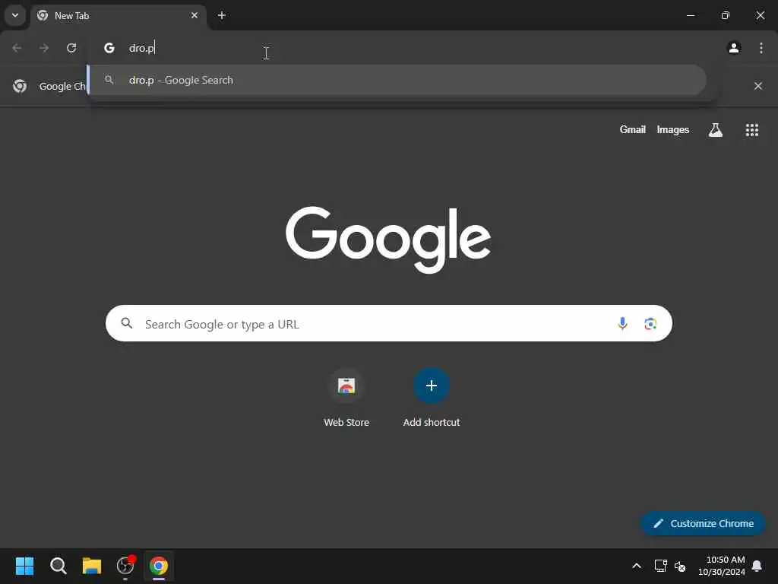Click the search icon in the omnibox suggestion

pyautogui.click(x=109, y=79)
